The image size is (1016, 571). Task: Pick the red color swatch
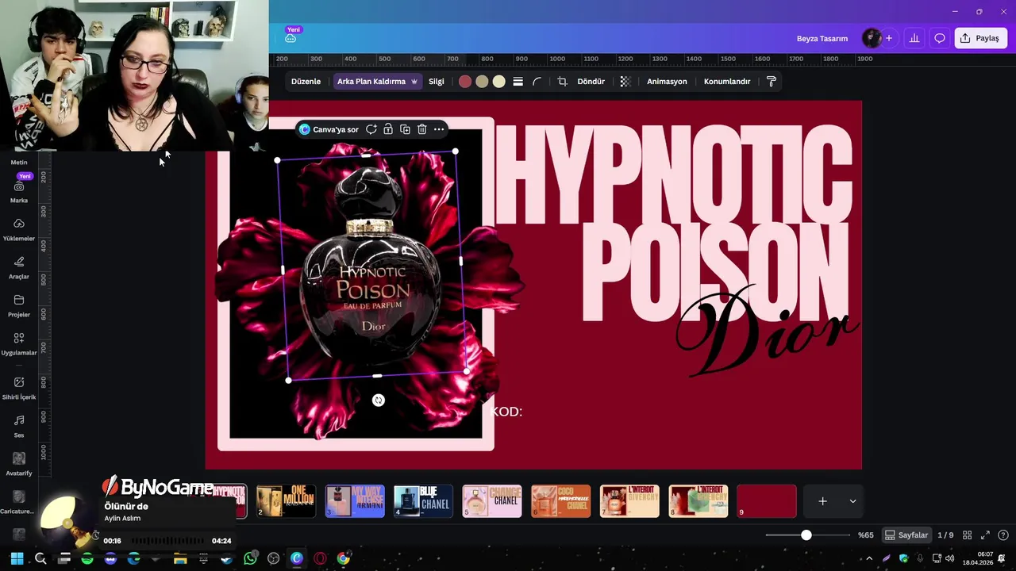(465, 82)
